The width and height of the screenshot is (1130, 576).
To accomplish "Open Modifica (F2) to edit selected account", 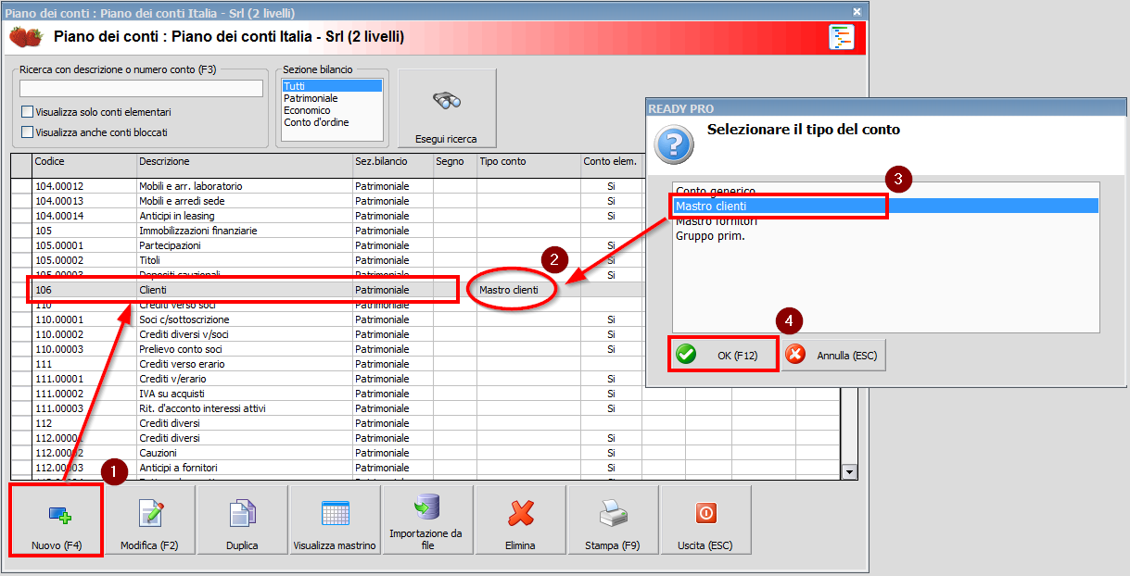I will point(149,520).
